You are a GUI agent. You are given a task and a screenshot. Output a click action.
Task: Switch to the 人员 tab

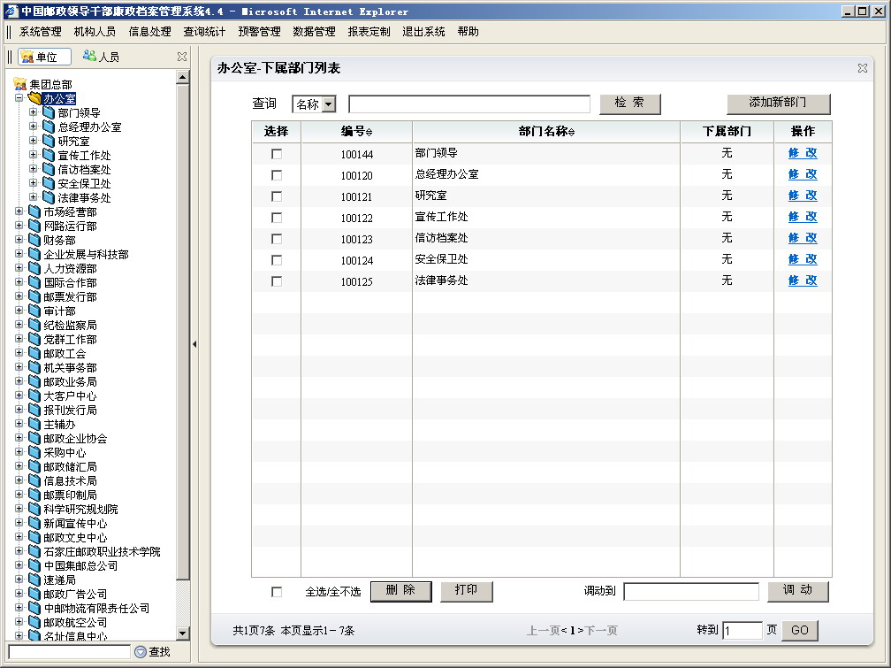pos(101,57)
